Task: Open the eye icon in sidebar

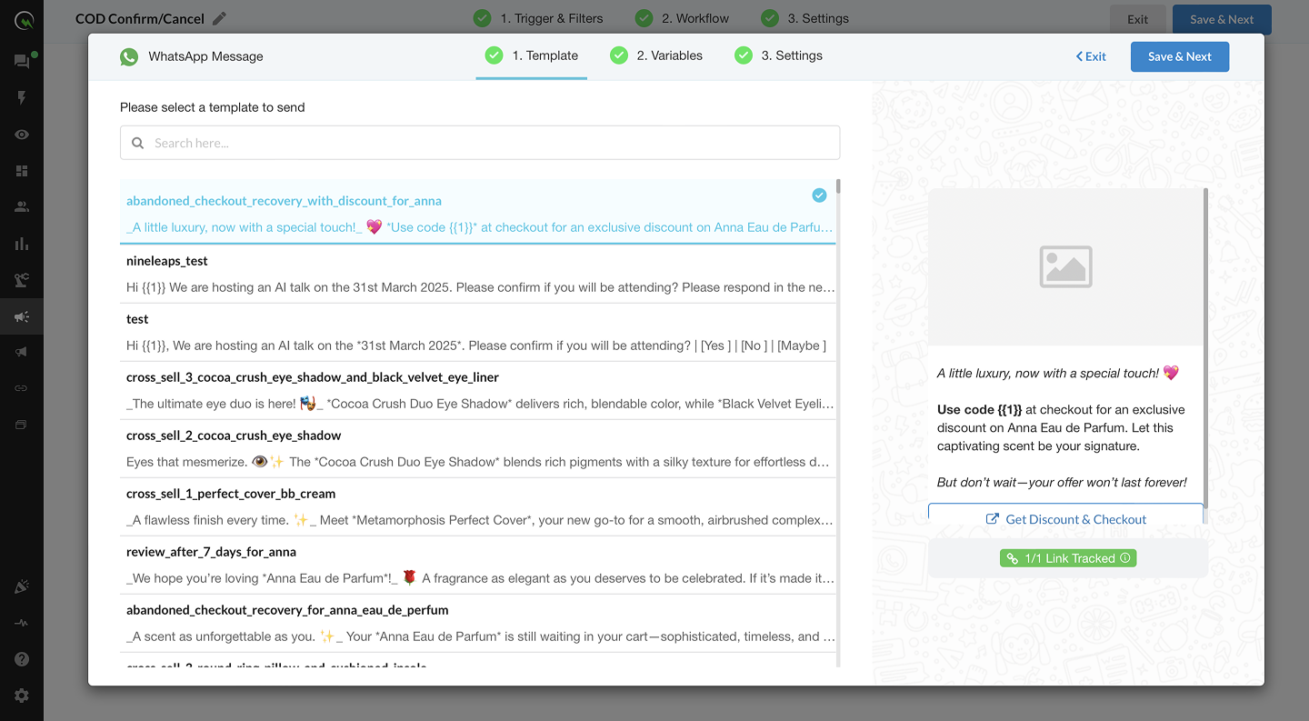Action: (x=22, y=135)
